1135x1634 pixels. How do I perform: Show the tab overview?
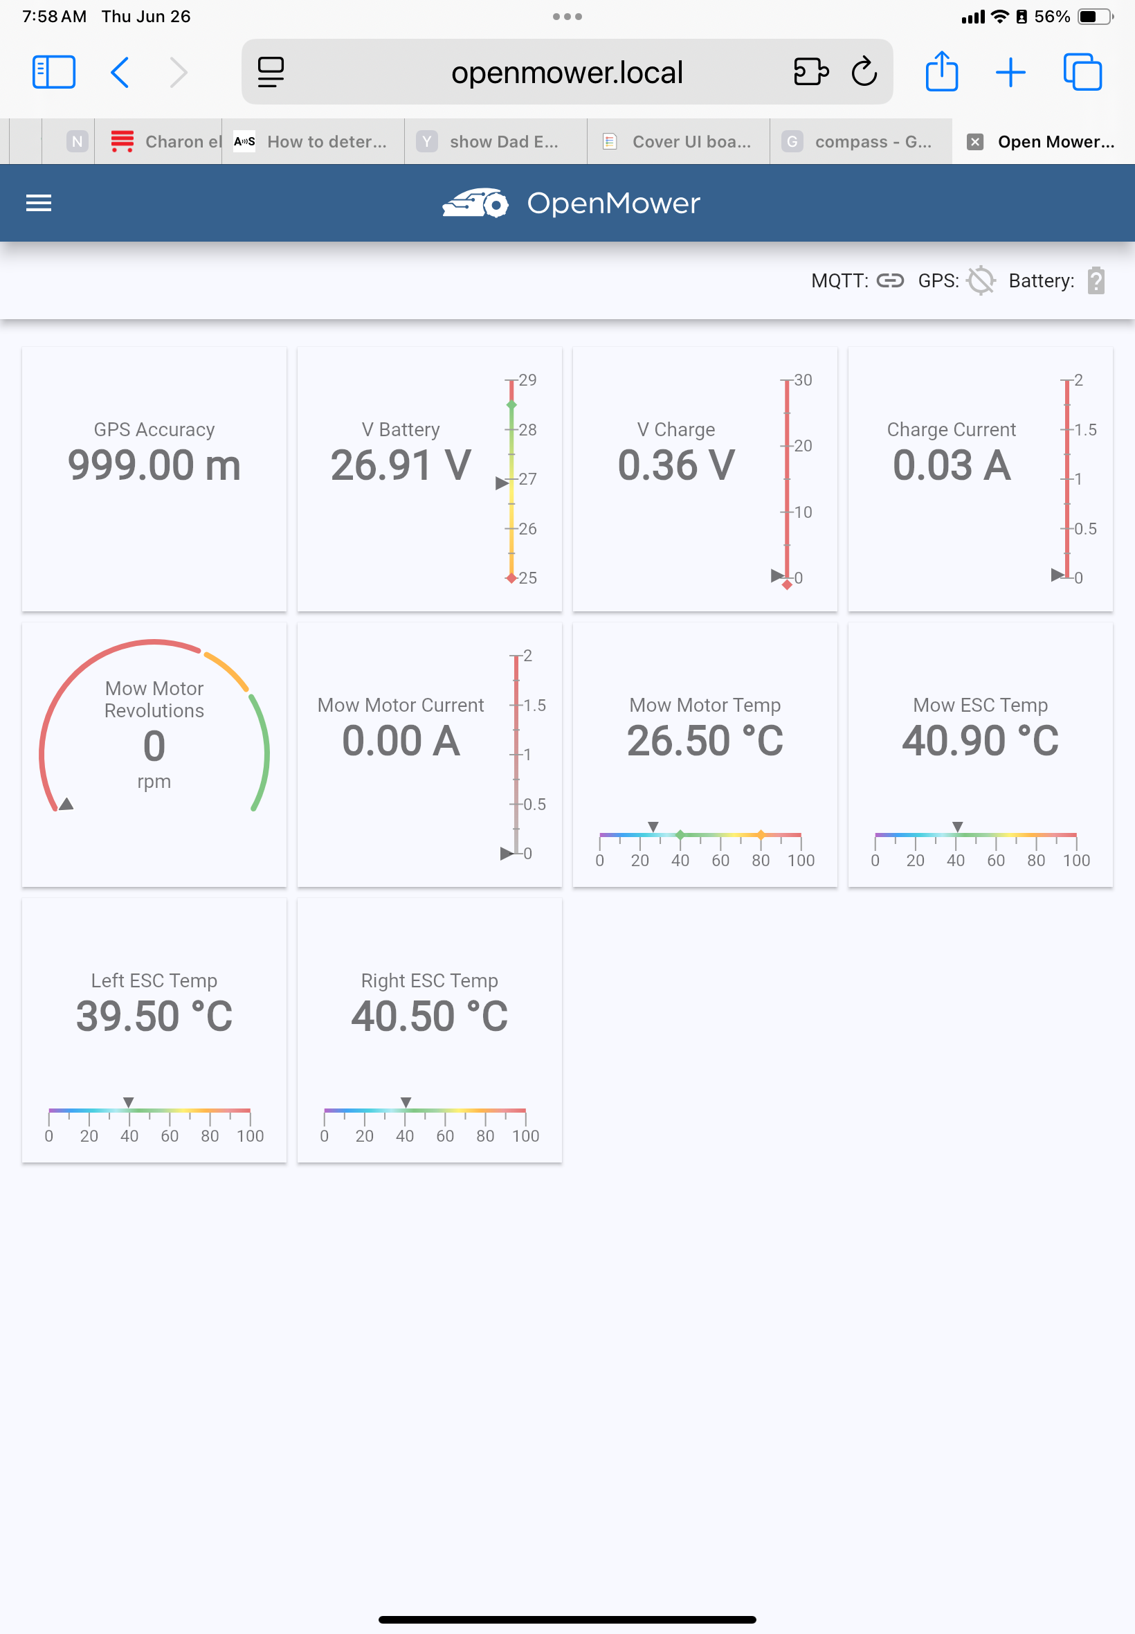(x=1082, y=72)
